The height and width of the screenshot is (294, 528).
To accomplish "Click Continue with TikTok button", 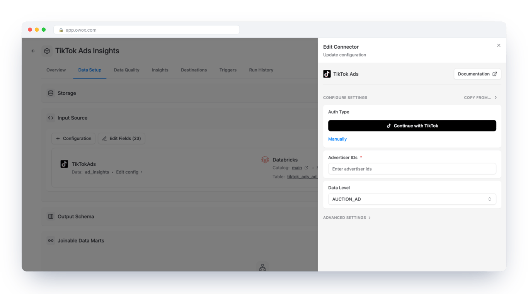I will tap(412, 126).
